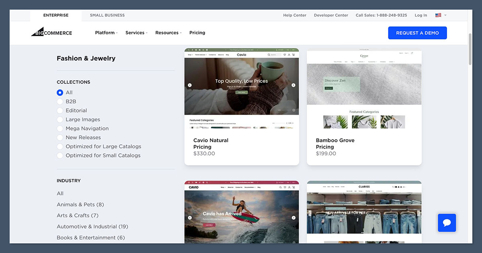482x253 pixels.
Task: Open the Bamboo Grove theme thumbnail
Action: (x=364, y=89)
